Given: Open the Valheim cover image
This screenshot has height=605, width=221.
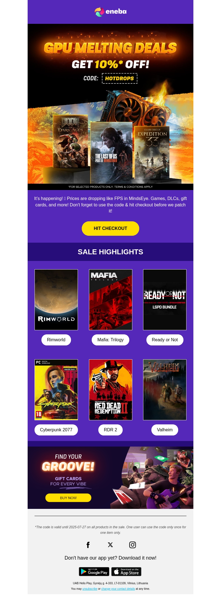Looking at the screenshot, I should (165, 390).
